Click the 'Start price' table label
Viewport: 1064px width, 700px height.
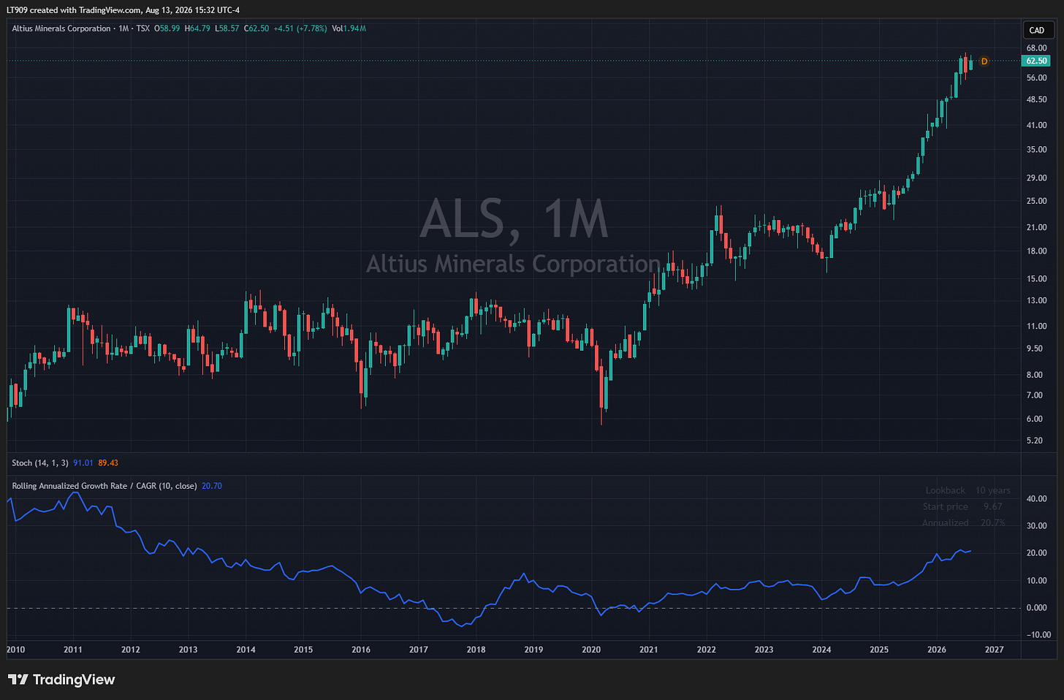pyautogui.click(x=945, y=506)
